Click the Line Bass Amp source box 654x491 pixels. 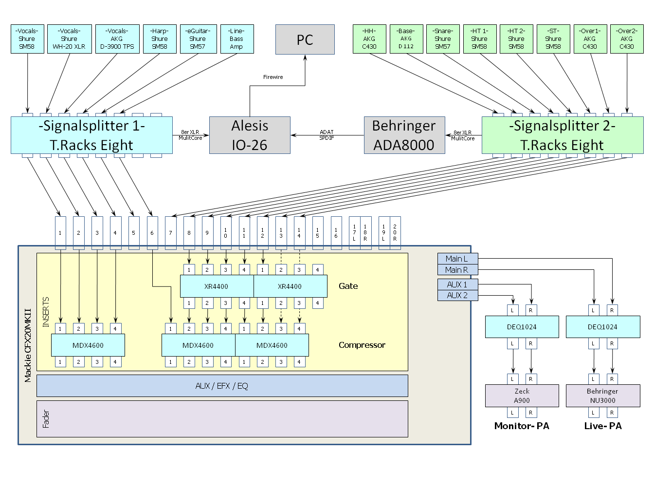[237, 39]
